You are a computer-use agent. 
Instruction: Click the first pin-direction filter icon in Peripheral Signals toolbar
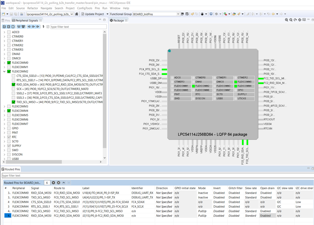point(29,27)
